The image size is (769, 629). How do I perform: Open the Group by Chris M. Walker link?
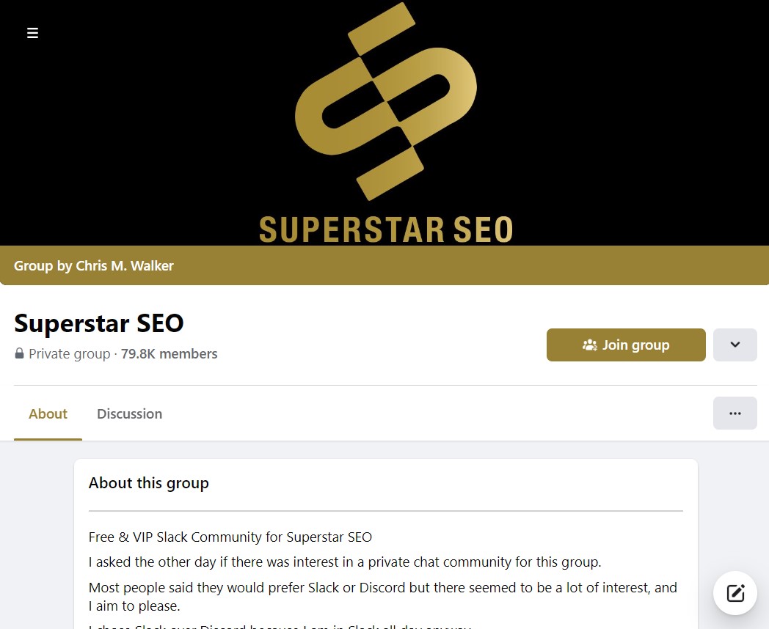coord(94,265)
